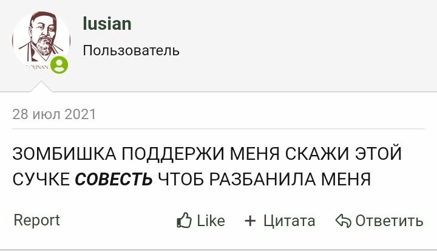Click the green user badge on avatar
The height and width of the screenshot is (251, 437).
59,65
